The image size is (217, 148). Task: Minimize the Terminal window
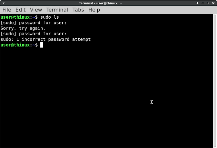pyautogui.click(x=203, y=3)
